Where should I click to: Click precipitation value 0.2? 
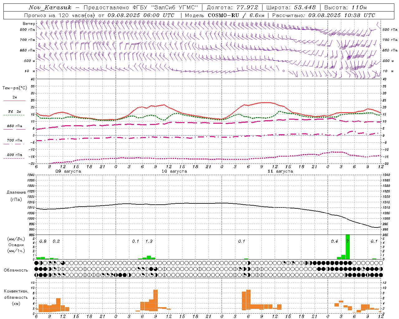pos(56,241)
